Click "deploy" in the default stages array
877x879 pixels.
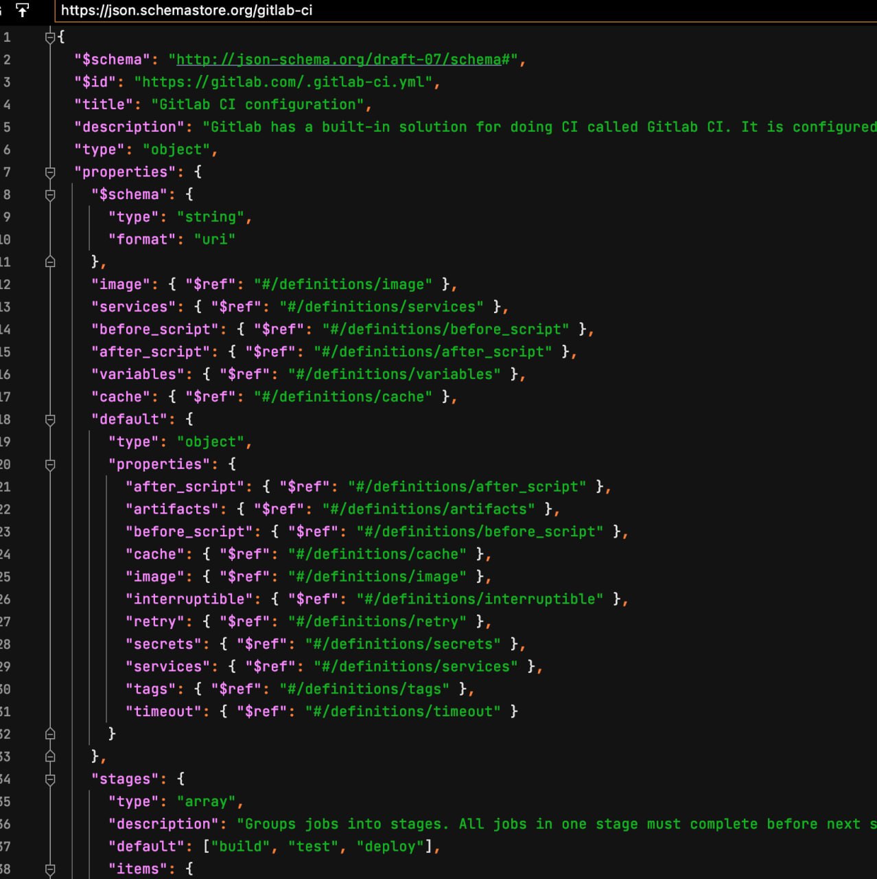coord(390,846)
